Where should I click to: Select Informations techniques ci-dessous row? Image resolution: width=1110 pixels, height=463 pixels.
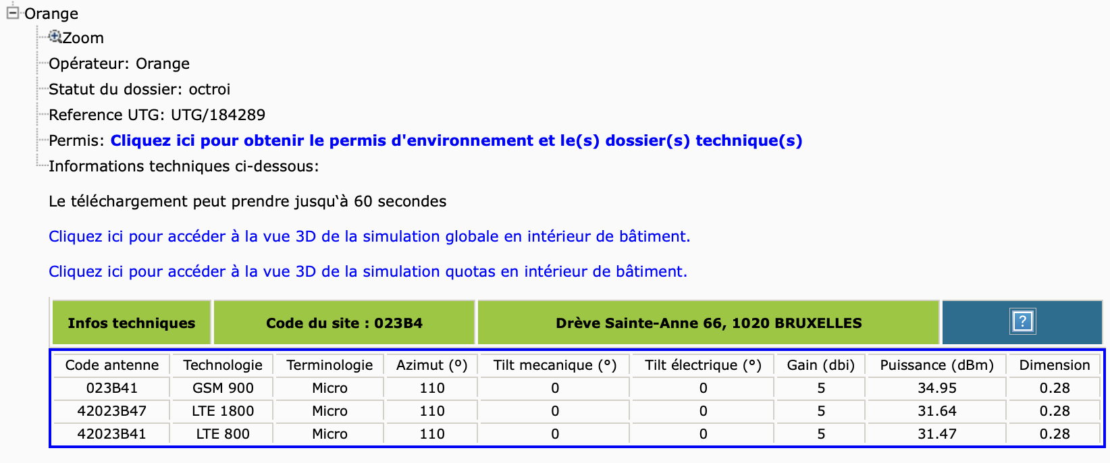(x=184, y=166)
